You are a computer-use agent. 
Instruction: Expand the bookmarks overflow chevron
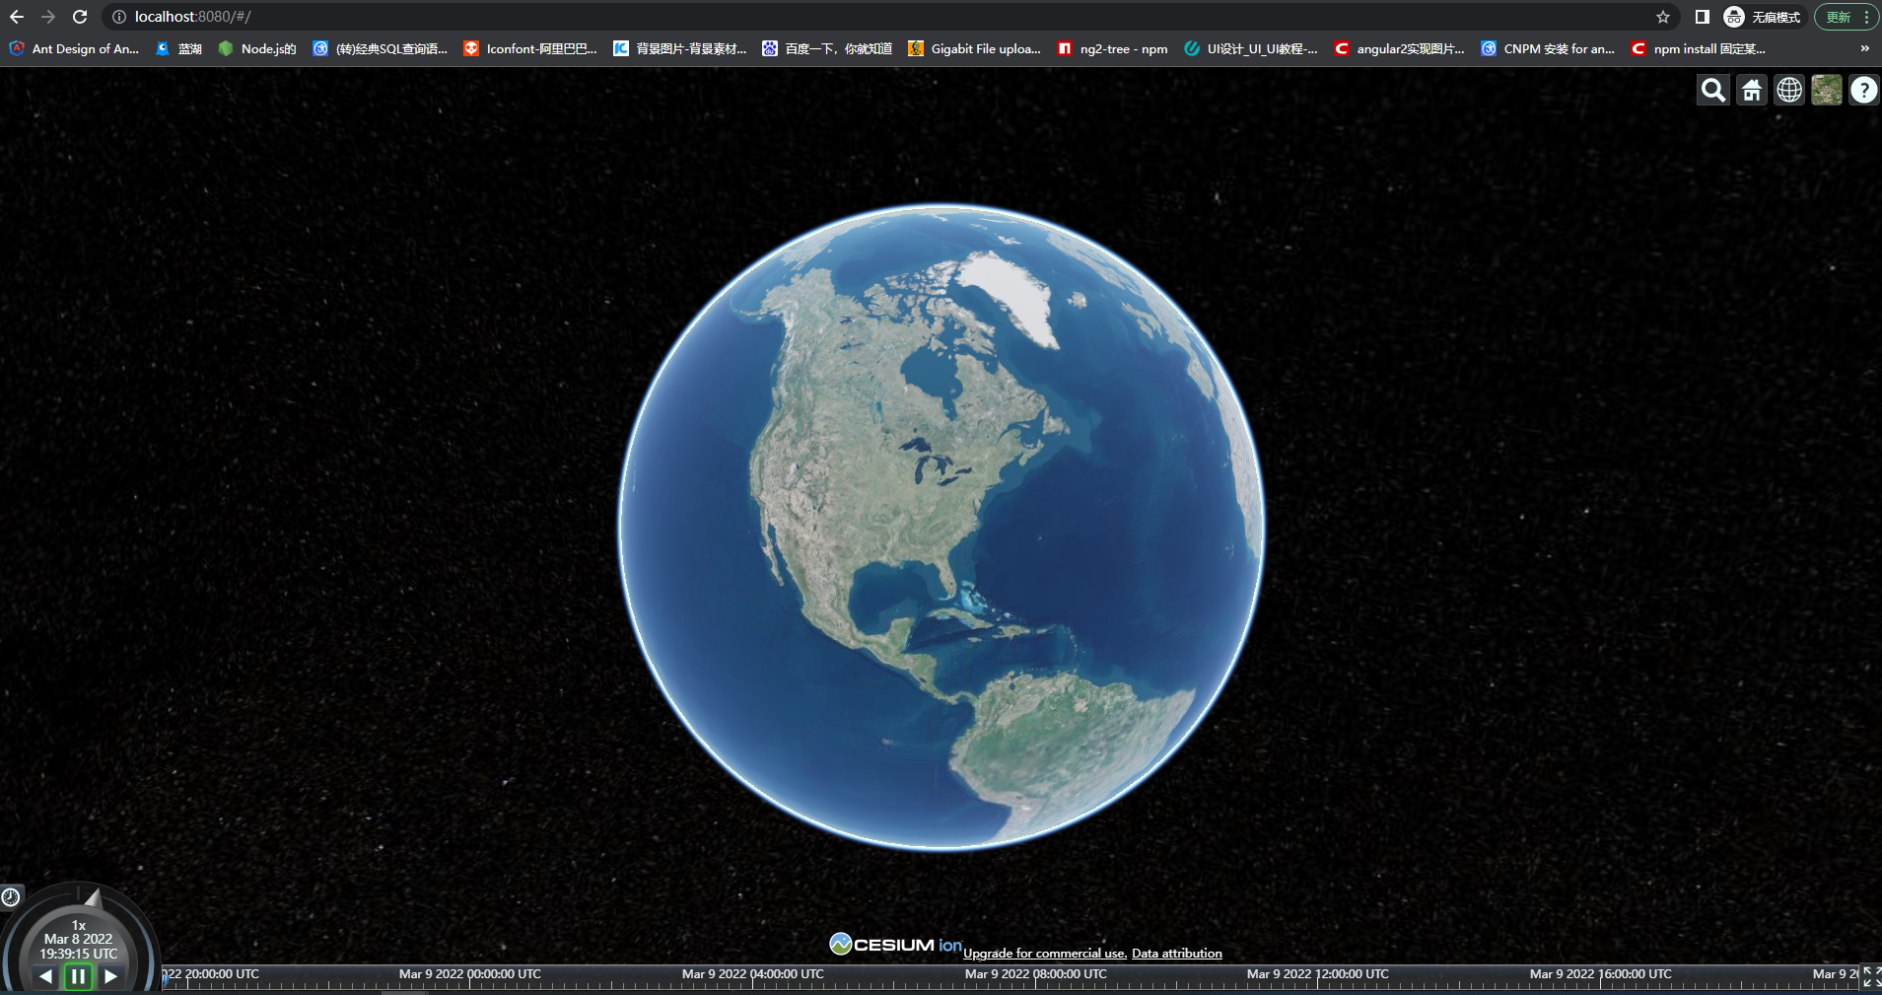(1864, 48)
